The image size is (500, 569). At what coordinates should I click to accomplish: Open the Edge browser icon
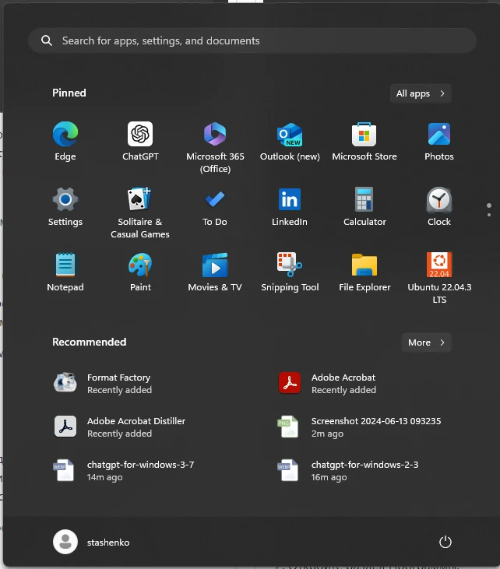65,135
